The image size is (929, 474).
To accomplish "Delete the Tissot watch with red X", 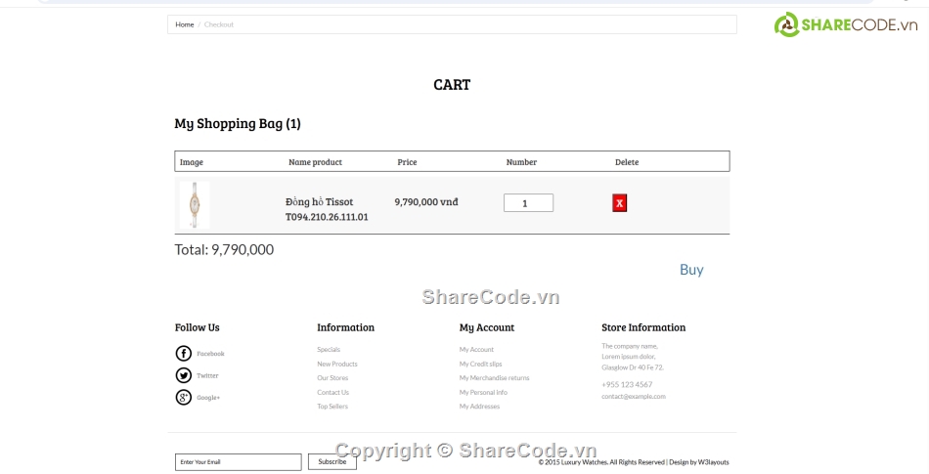I will (x=619, y=203).
